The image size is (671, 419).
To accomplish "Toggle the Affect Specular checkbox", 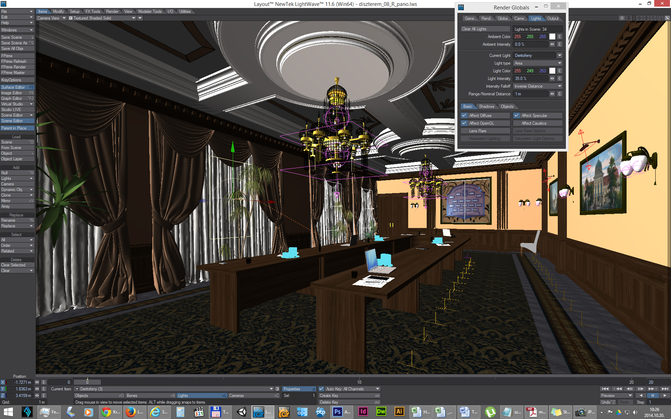I will pyautogui.click(x=517, y=115).
